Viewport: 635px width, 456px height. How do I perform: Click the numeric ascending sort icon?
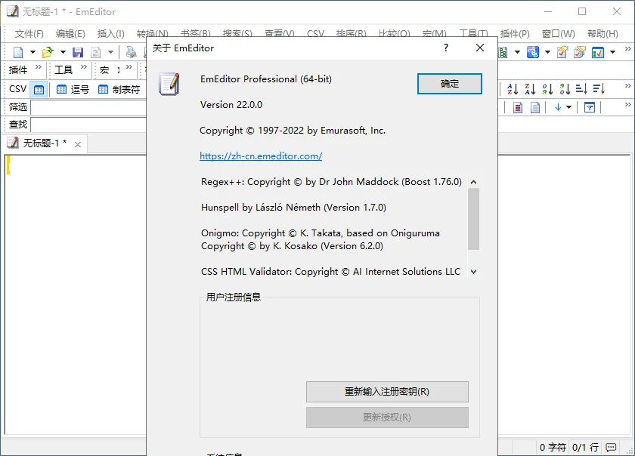tap(547, 89)
